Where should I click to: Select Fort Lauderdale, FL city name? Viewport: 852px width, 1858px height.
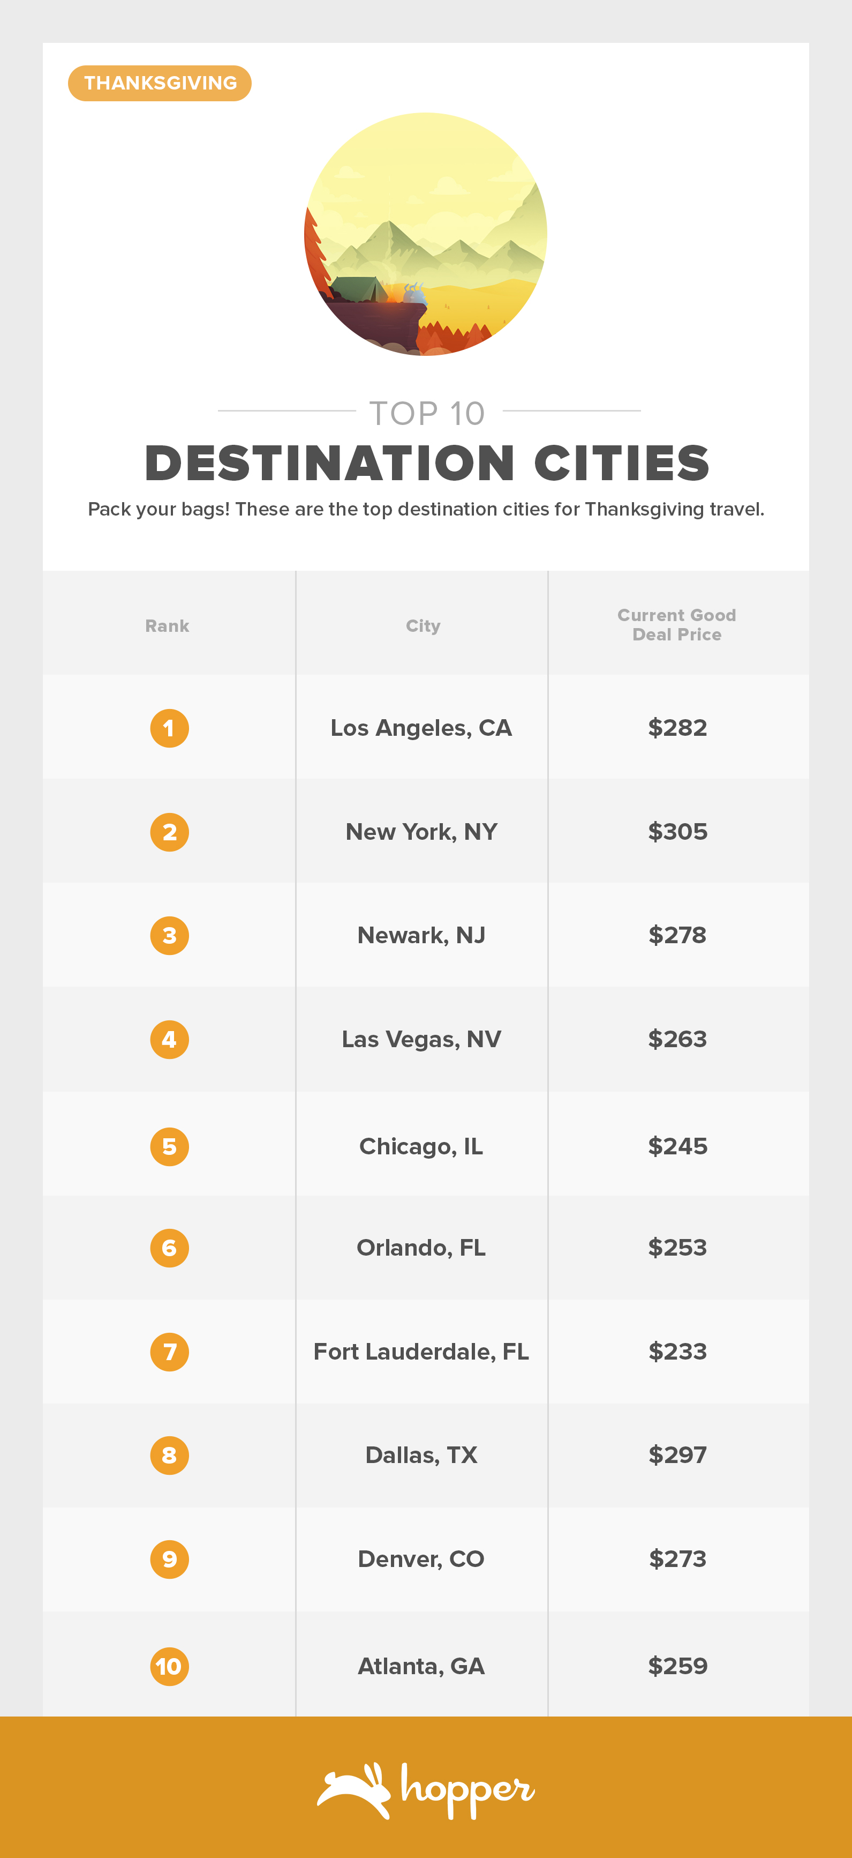pos(421,1352)
